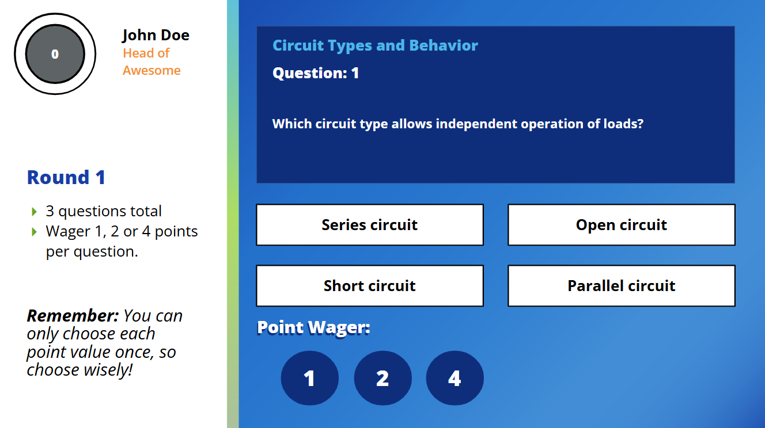This screenshot has width=765, height=428.
Task: Wager 4 points on this question
Action: pos(455,378)
